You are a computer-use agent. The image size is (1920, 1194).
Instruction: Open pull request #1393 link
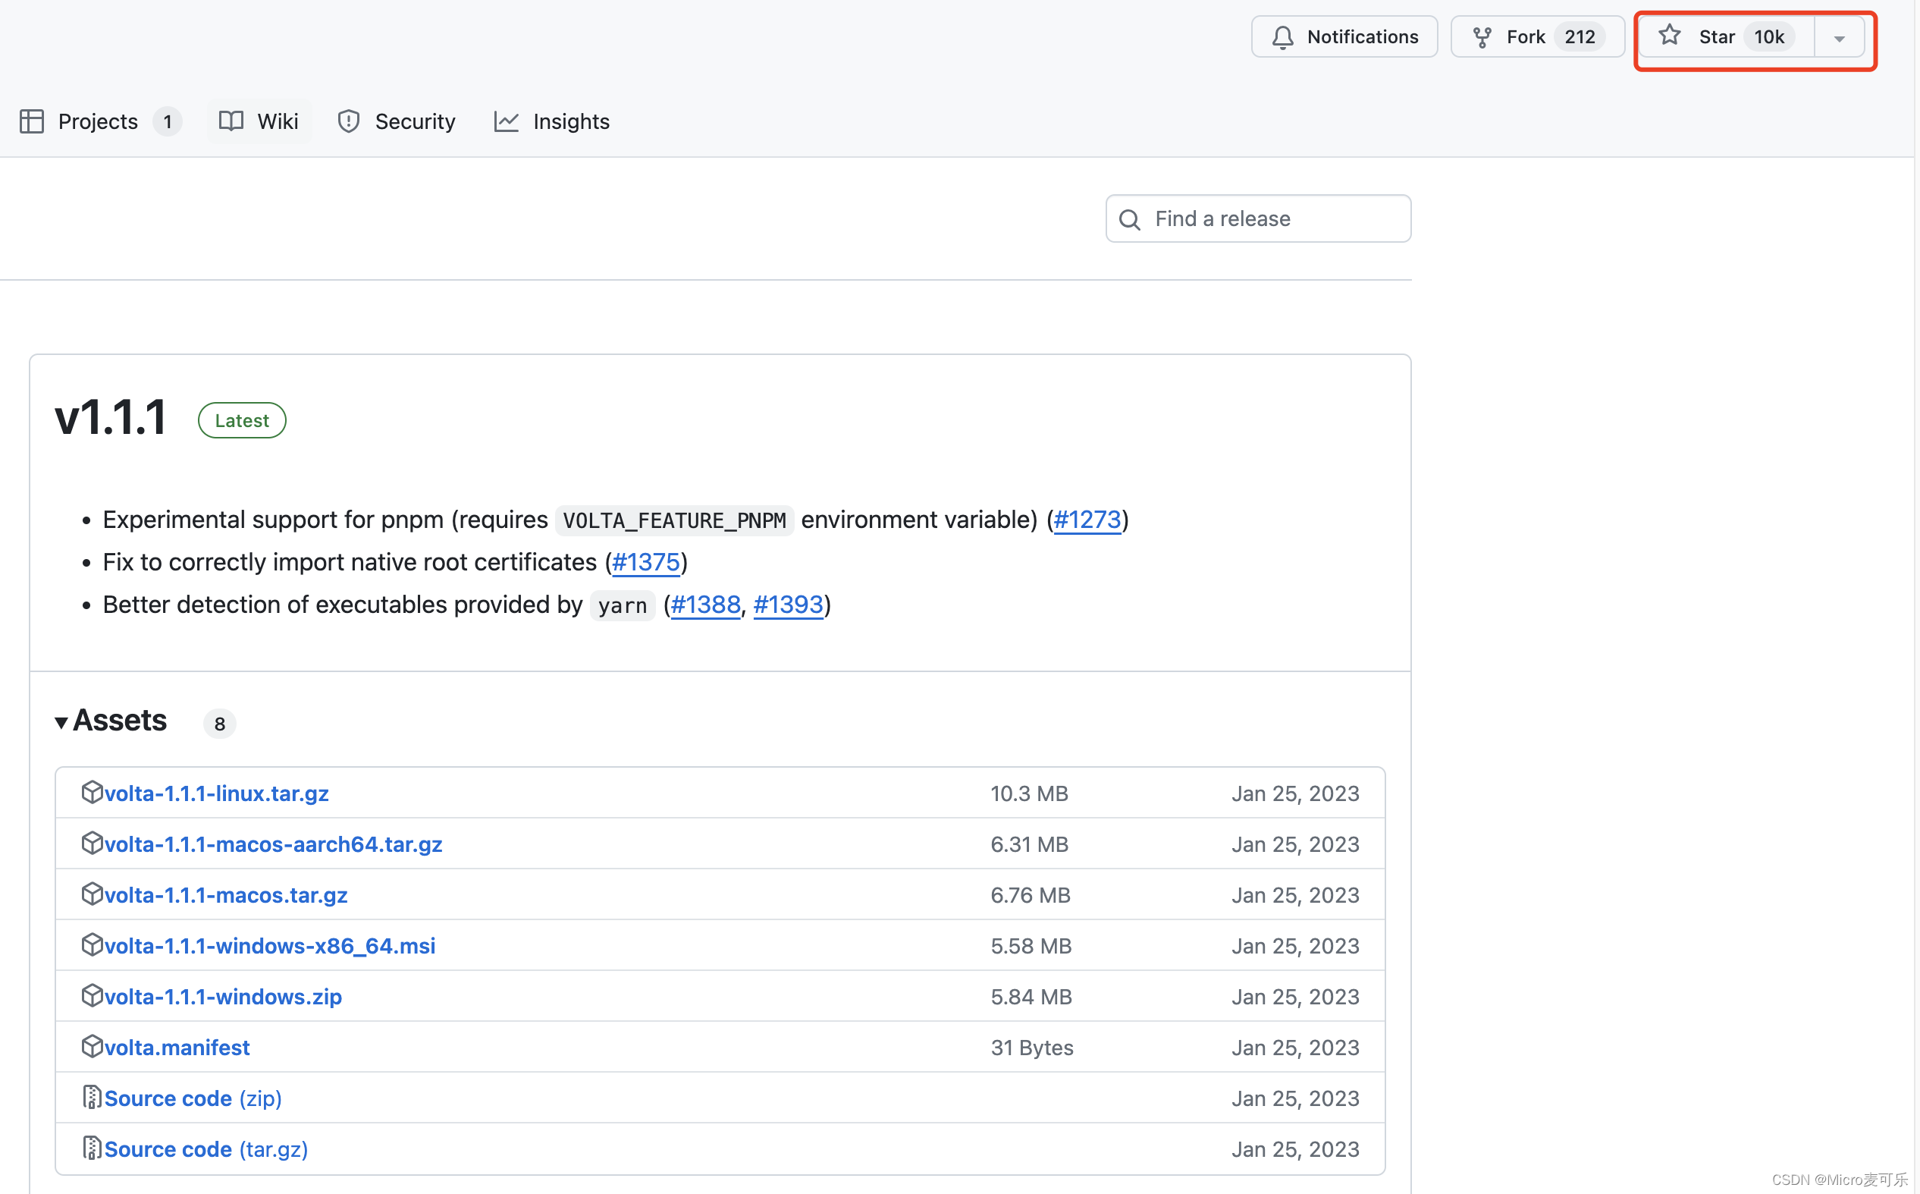tap(788, 605)
